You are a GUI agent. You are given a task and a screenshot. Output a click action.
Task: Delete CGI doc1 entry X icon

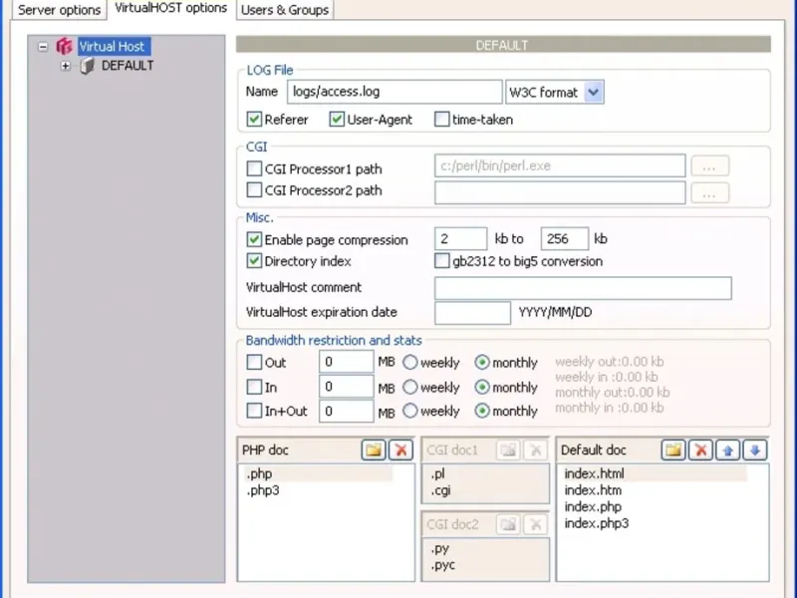535,450
